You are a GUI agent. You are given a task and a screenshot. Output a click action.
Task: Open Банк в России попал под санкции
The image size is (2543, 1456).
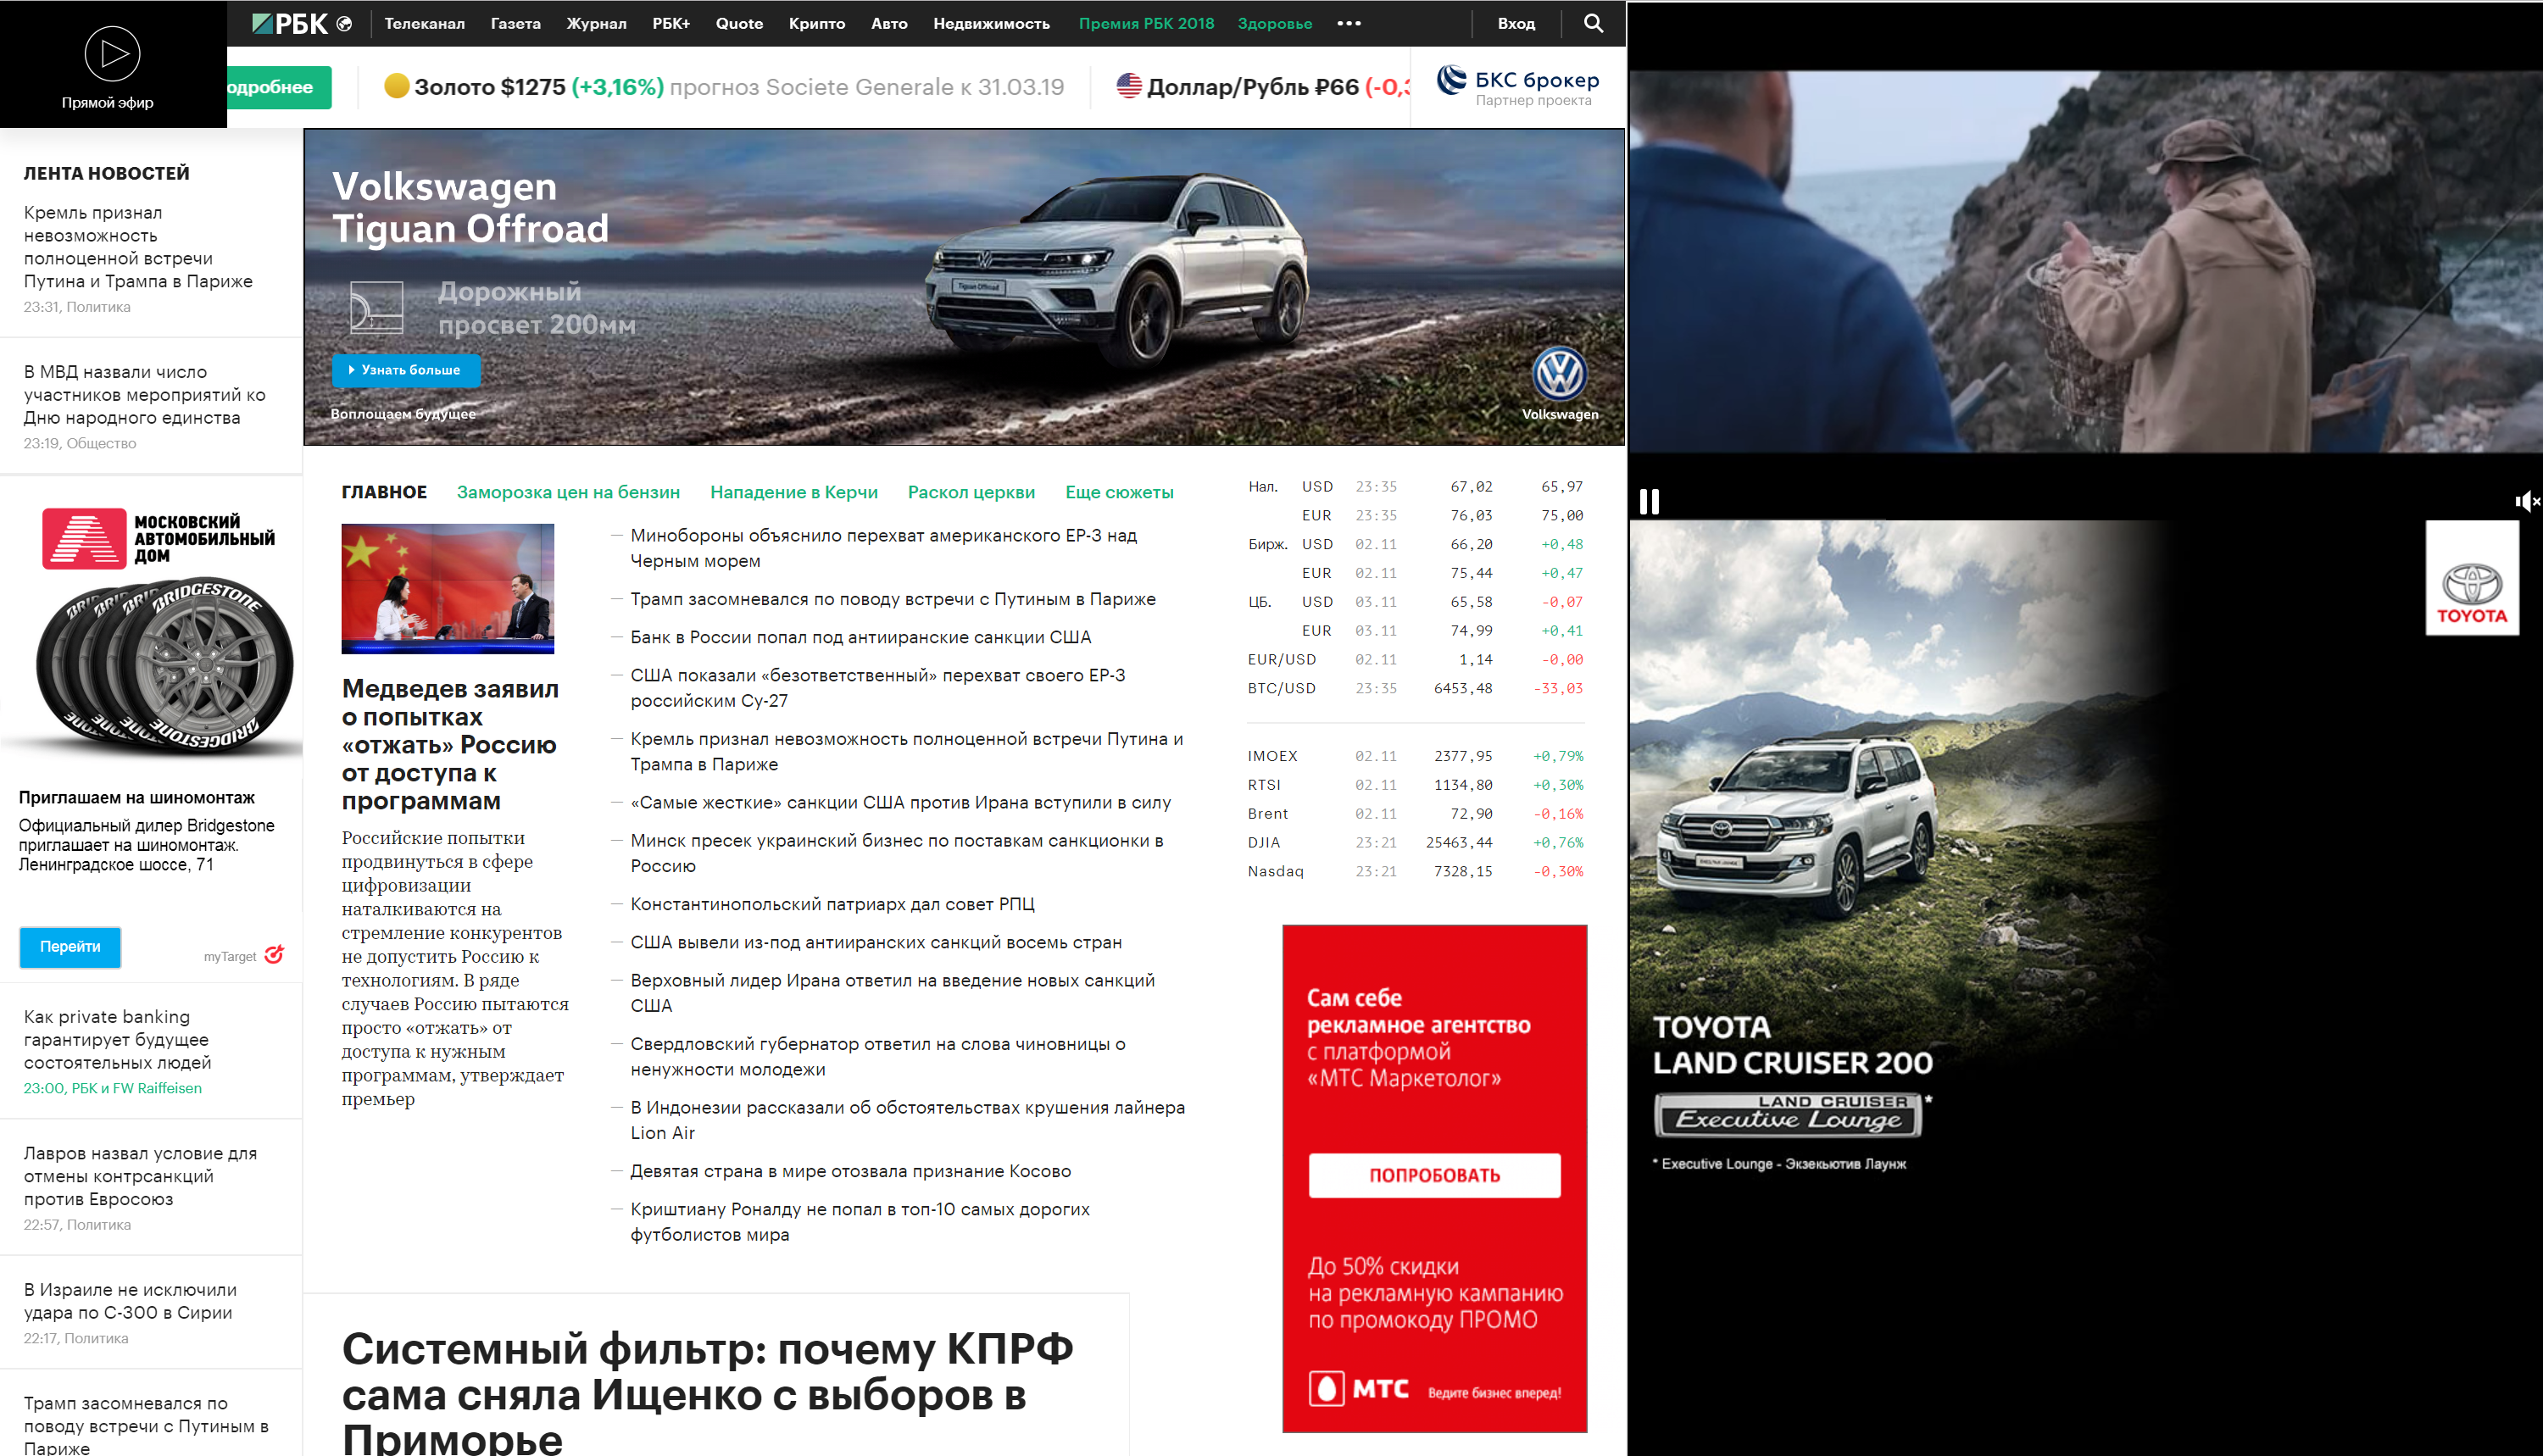[x=860, y=637]
